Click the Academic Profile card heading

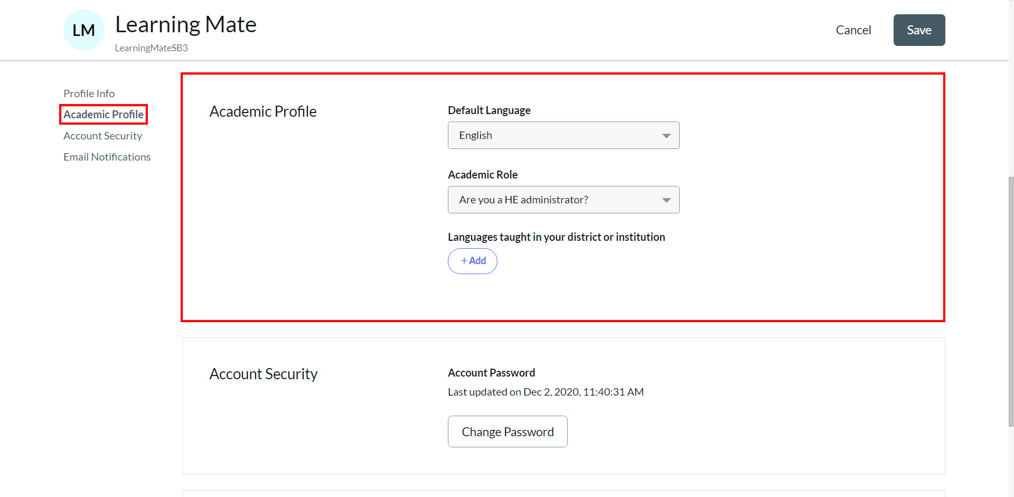click(263, 111)
